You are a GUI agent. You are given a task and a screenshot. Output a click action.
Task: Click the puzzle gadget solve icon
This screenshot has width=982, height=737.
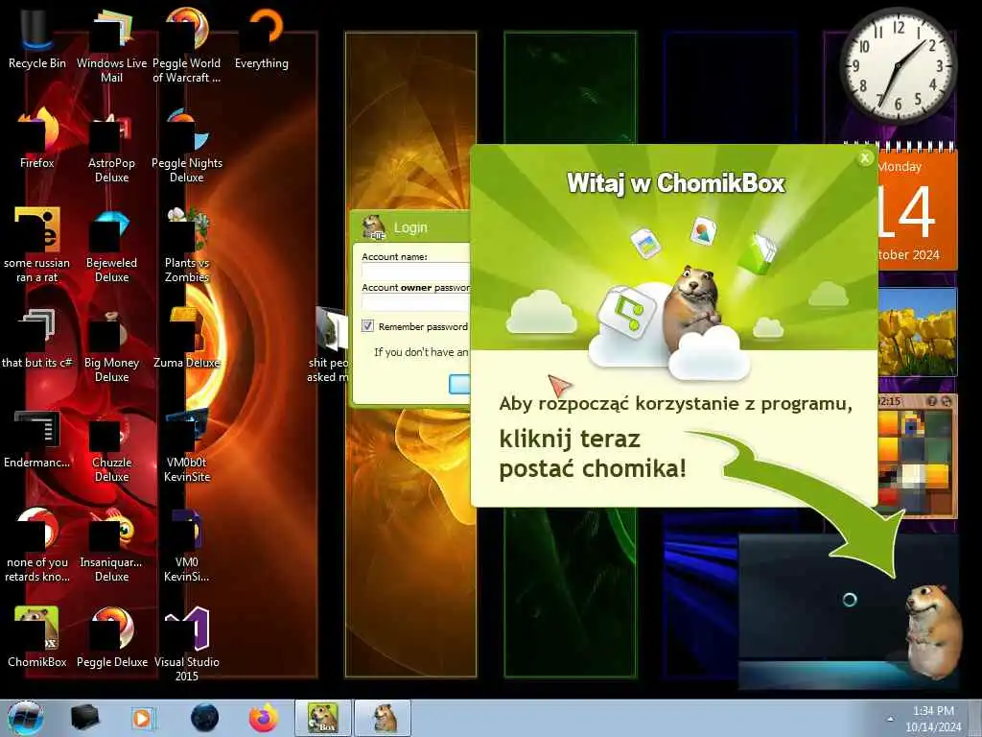coord(946,401)
